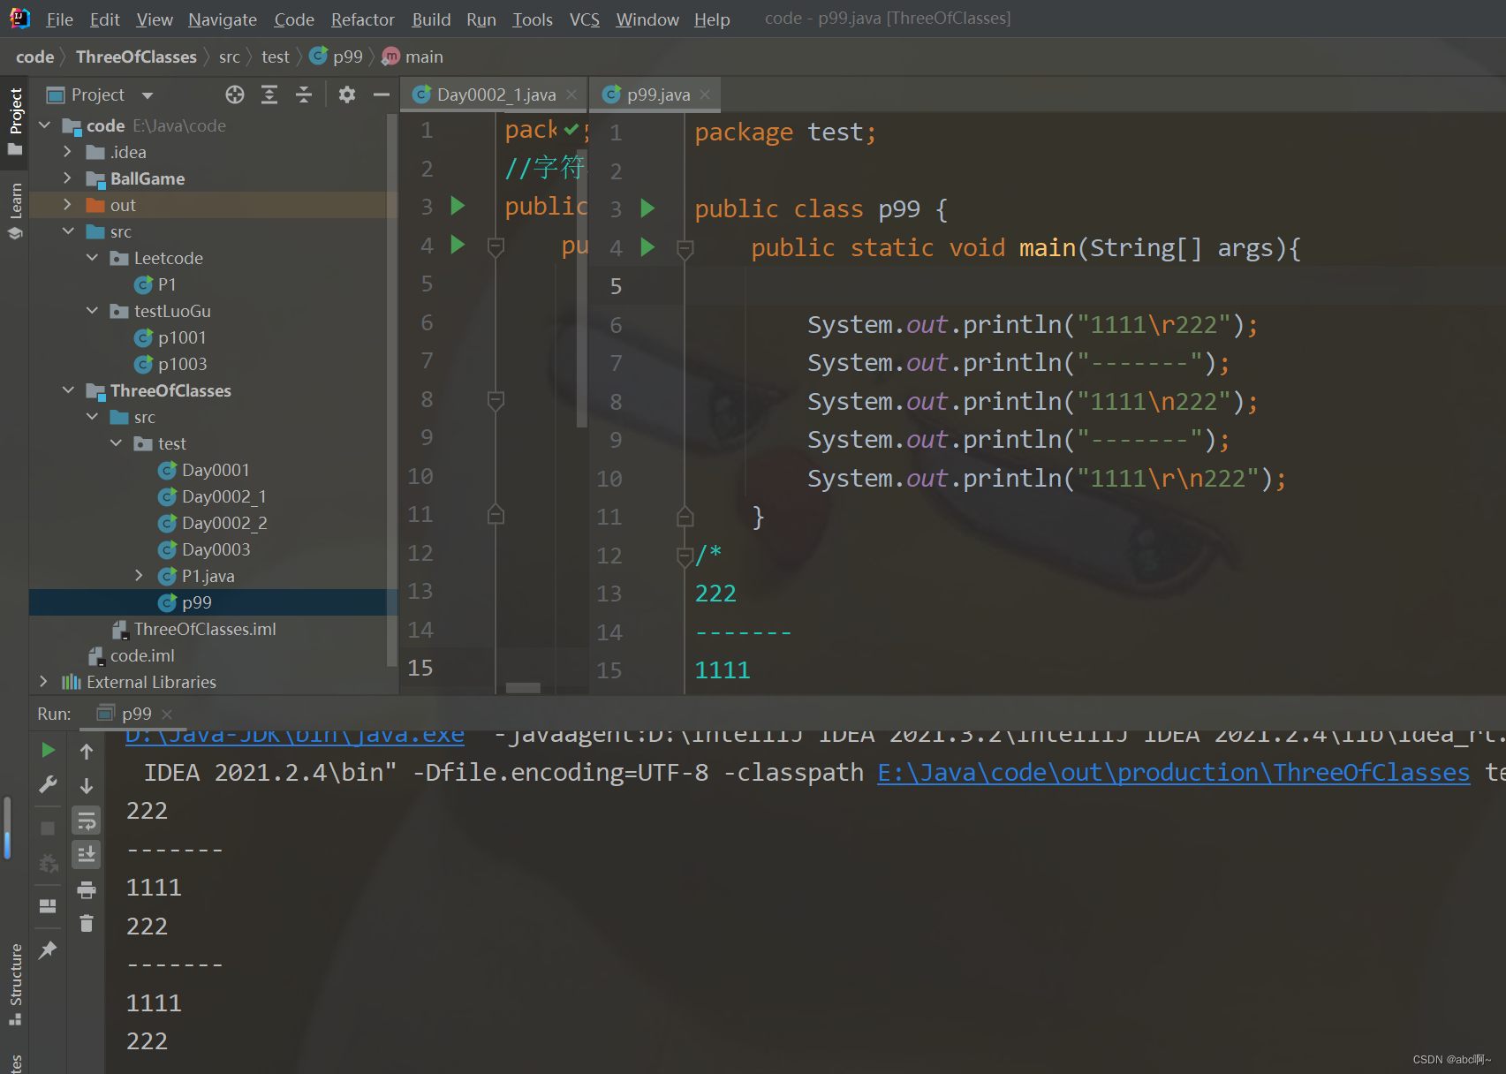Open the Navigate menu
The width and height of the screenshot is (1506, 1074).
coord(223,19)
